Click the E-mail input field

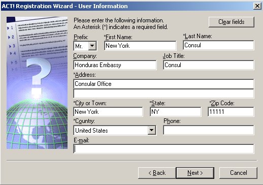[x=163, y=149]
